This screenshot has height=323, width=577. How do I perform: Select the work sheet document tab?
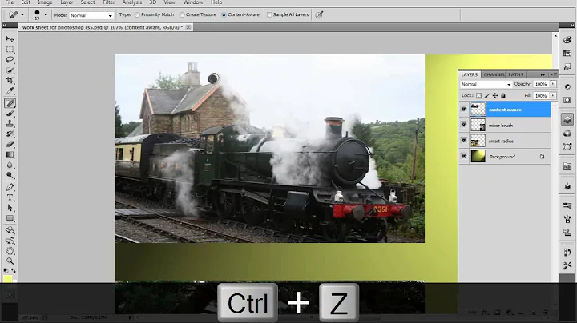pos(103,27)
